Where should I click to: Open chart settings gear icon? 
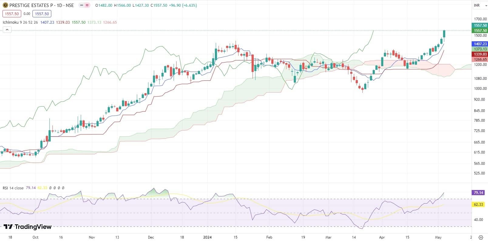(481, 237)
